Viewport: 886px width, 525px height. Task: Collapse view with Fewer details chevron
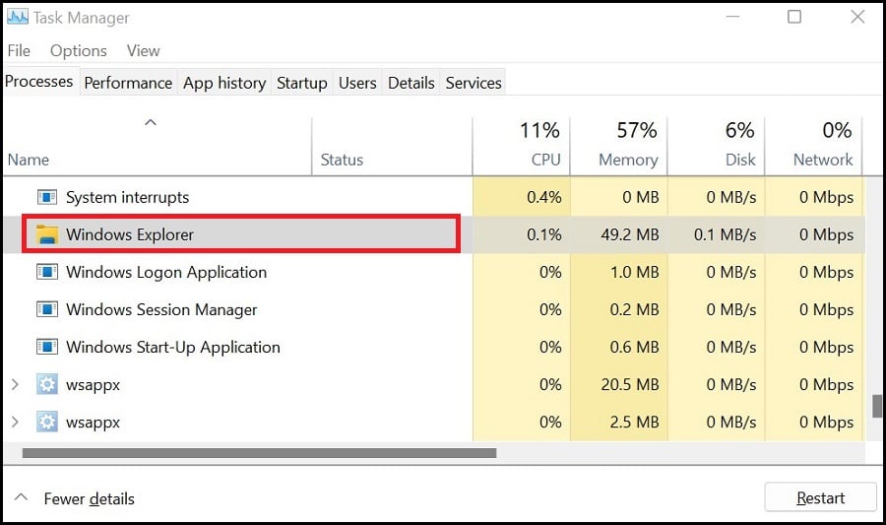point(21,497)
